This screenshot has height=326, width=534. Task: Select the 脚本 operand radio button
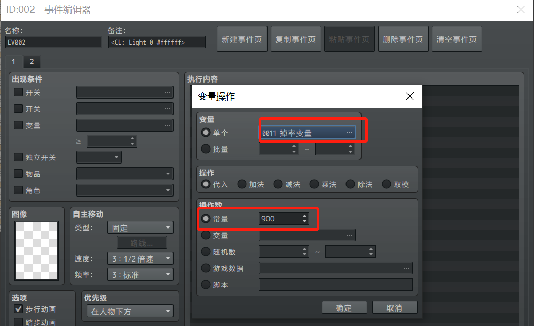pos(206,285)
